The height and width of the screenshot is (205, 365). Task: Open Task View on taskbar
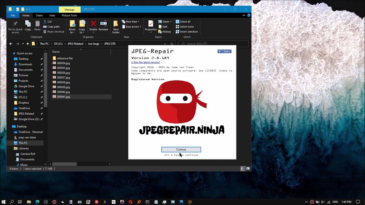pos(20,202)
